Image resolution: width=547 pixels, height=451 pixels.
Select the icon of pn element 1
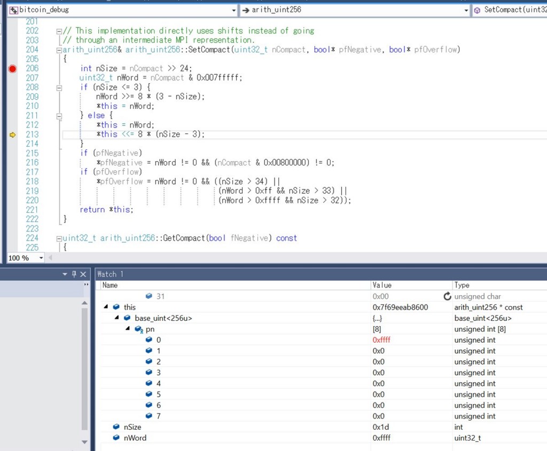pyautogui.click(x=149, y=350)
